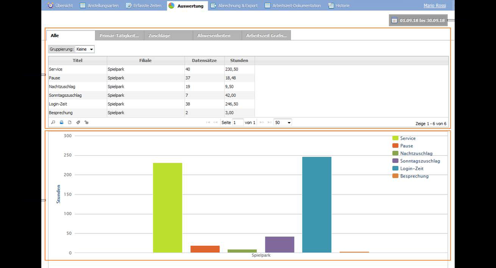This screenshot has height=268, width=496.
Task: Click the red-orange Pause bar
Action: [205, 249]
